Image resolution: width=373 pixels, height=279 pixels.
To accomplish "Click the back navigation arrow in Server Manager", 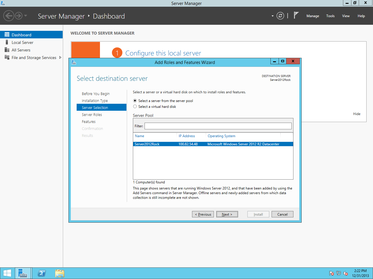I will coord(9,16).
